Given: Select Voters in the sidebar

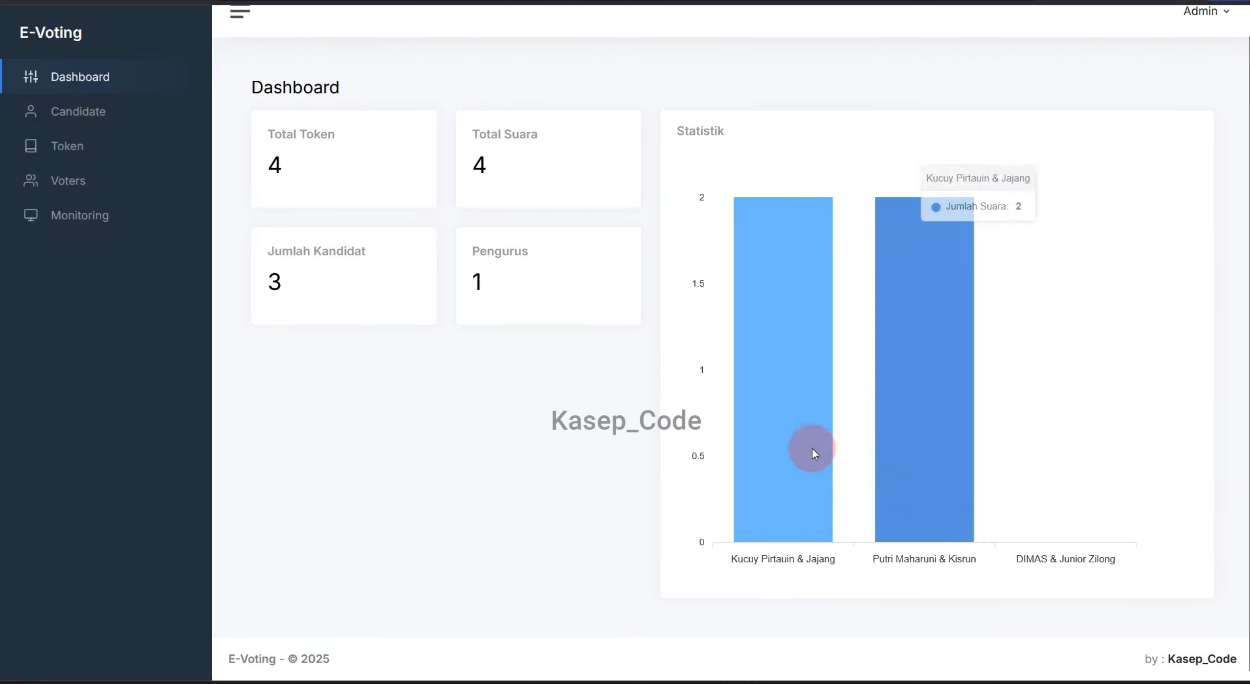Looking at the screenshot, I should click(x=106, y=181).
